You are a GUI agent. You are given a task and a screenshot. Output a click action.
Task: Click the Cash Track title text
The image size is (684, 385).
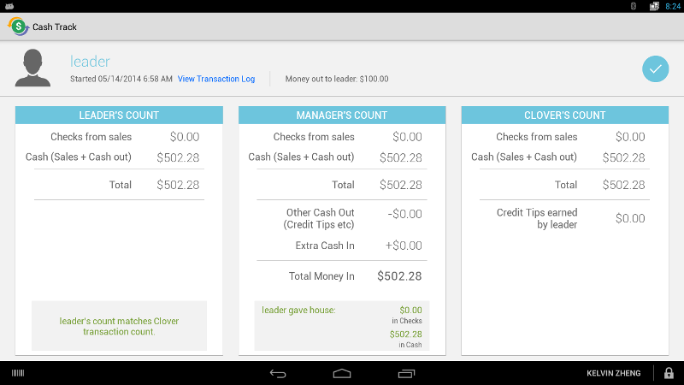55,27
